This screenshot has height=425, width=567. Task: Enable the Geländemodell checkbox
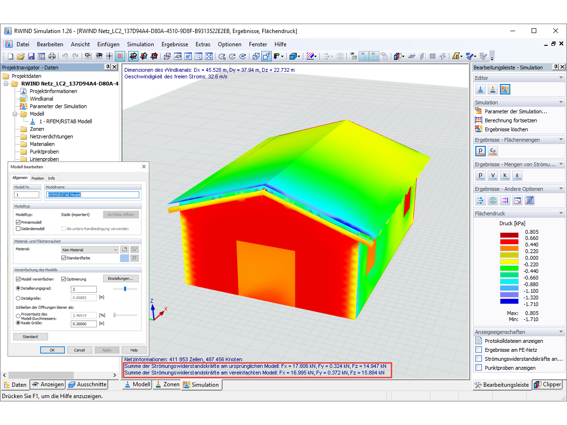pos(18,229)
